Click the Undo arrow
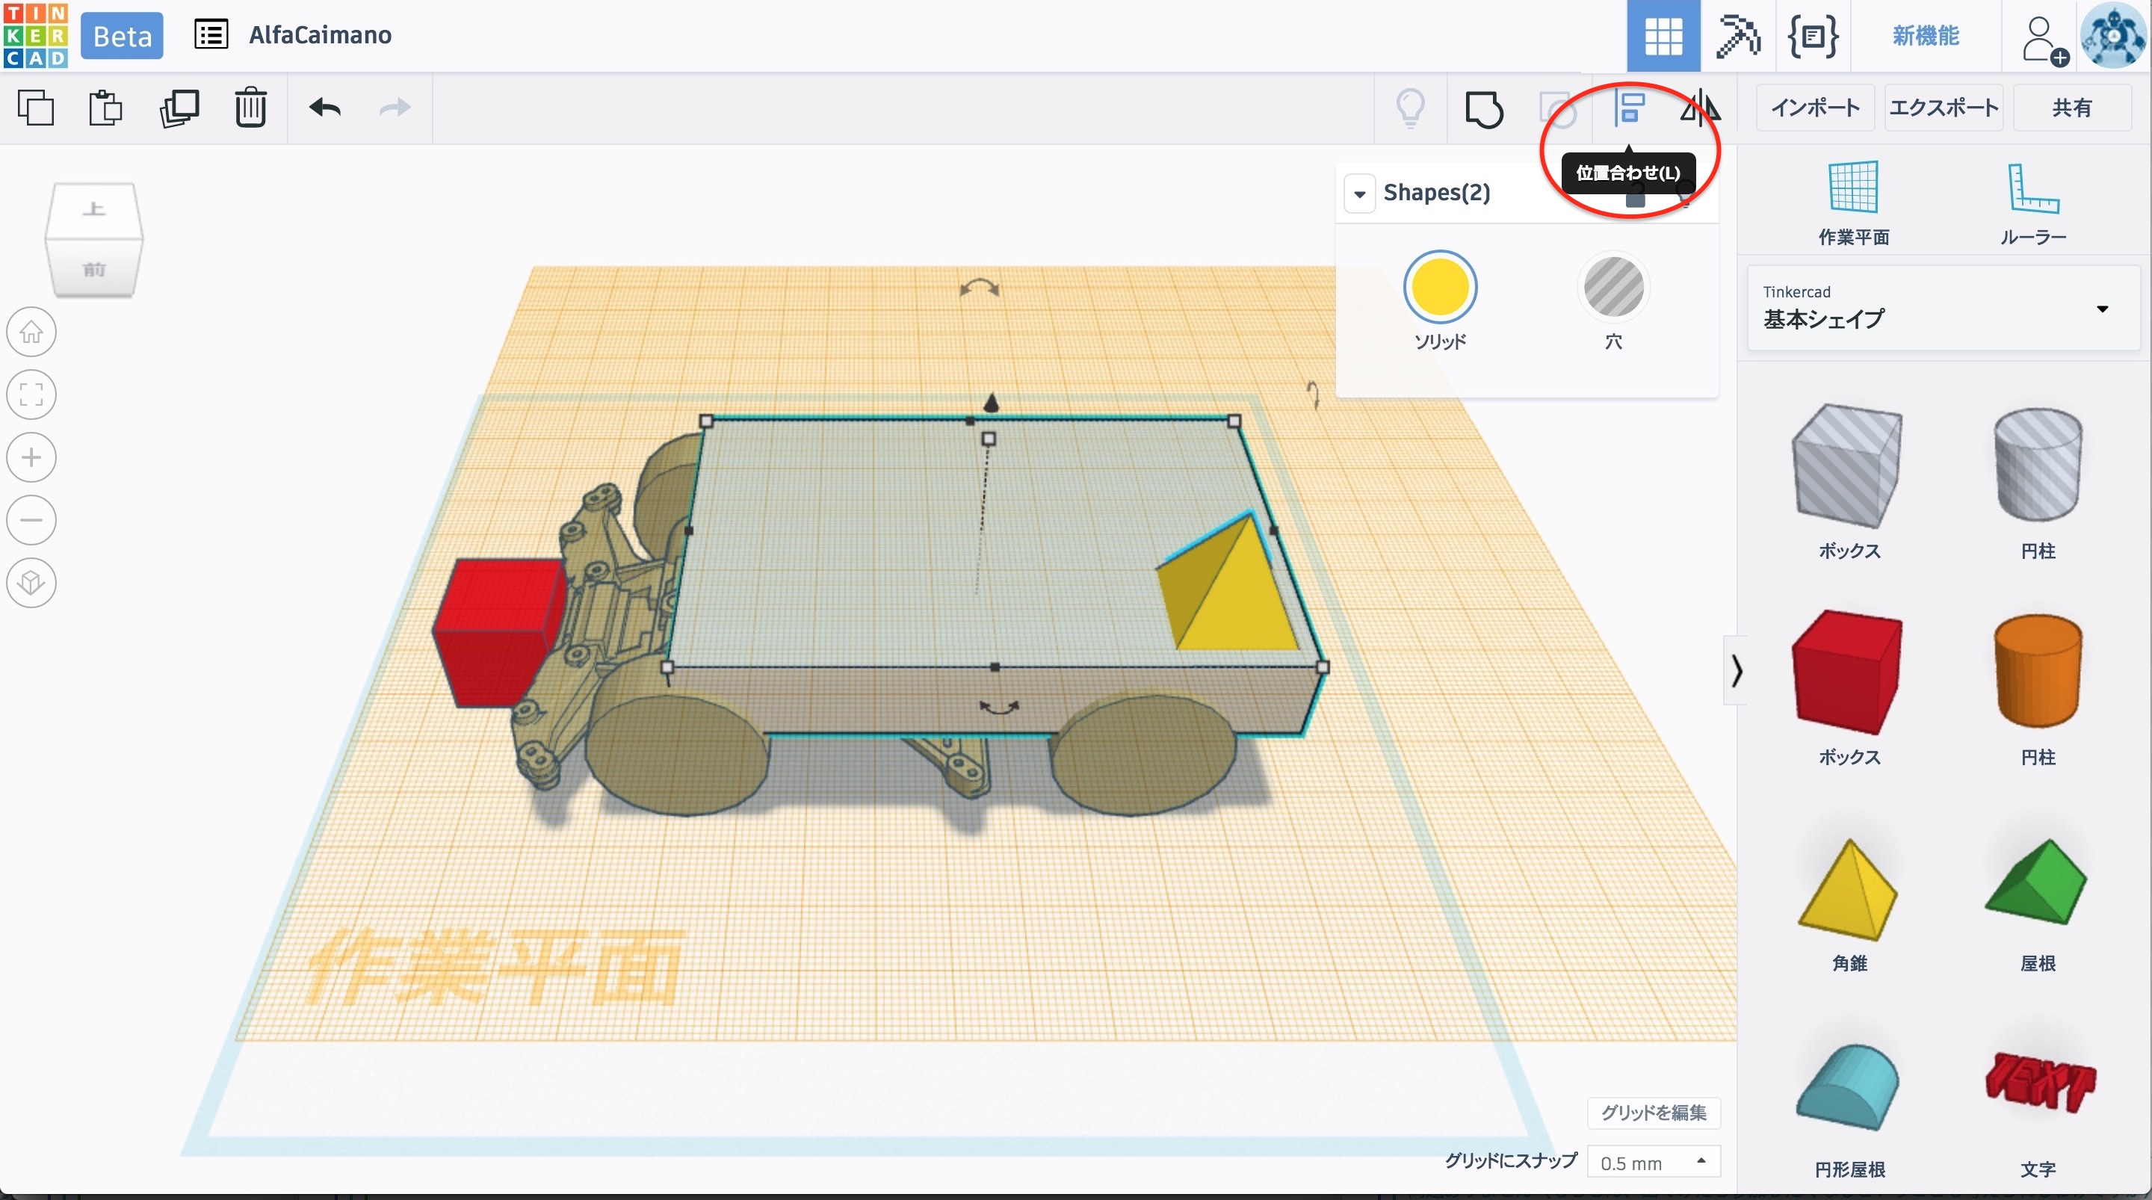 [325, 108]
